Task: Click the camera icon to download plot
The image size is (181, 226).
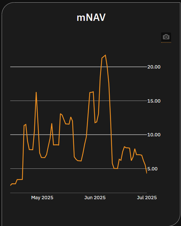Action: point(166,37)
